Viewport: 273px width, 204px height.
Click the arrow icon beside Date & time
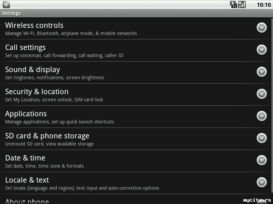(x=262, y=160)
